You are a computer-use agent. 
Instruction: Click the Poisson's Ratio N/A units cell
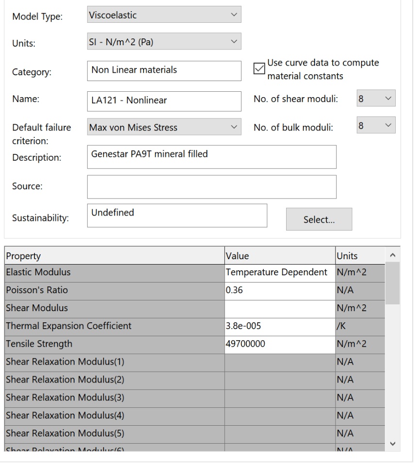tap(360, 291)
